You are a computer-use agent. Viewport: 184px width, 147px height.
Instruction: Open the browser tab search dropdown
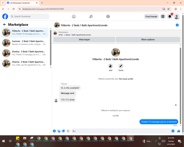click(3, 3)
